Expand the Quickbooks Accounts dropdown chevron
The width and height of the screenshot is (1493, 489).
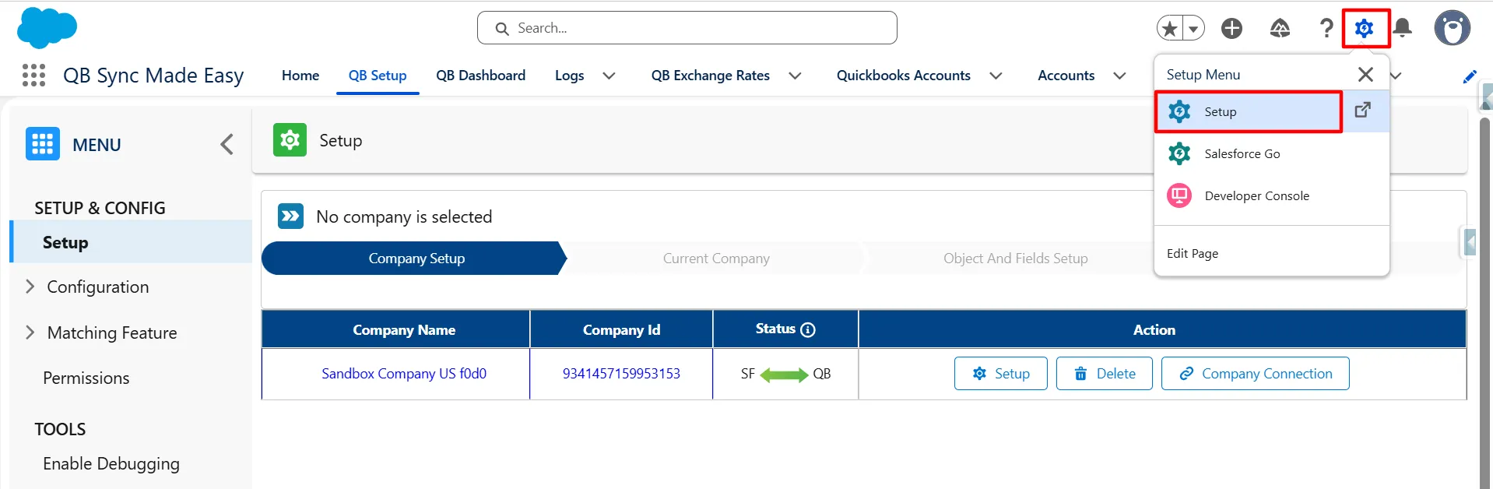996,76
